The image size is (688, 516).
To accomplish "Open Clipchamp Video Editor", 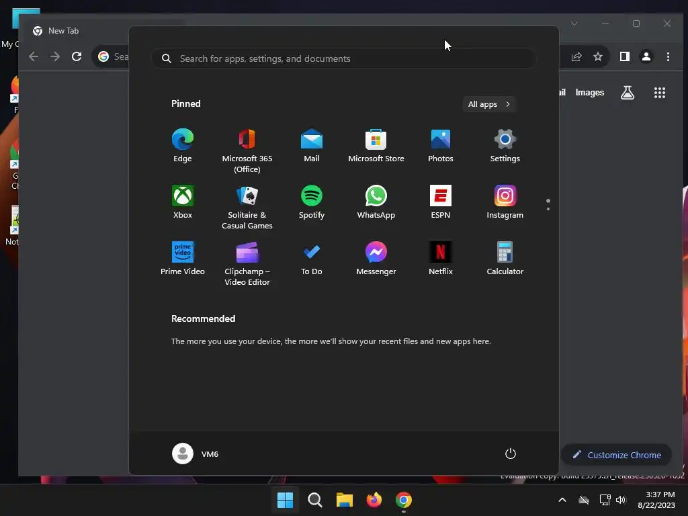I will pos(247,264).
